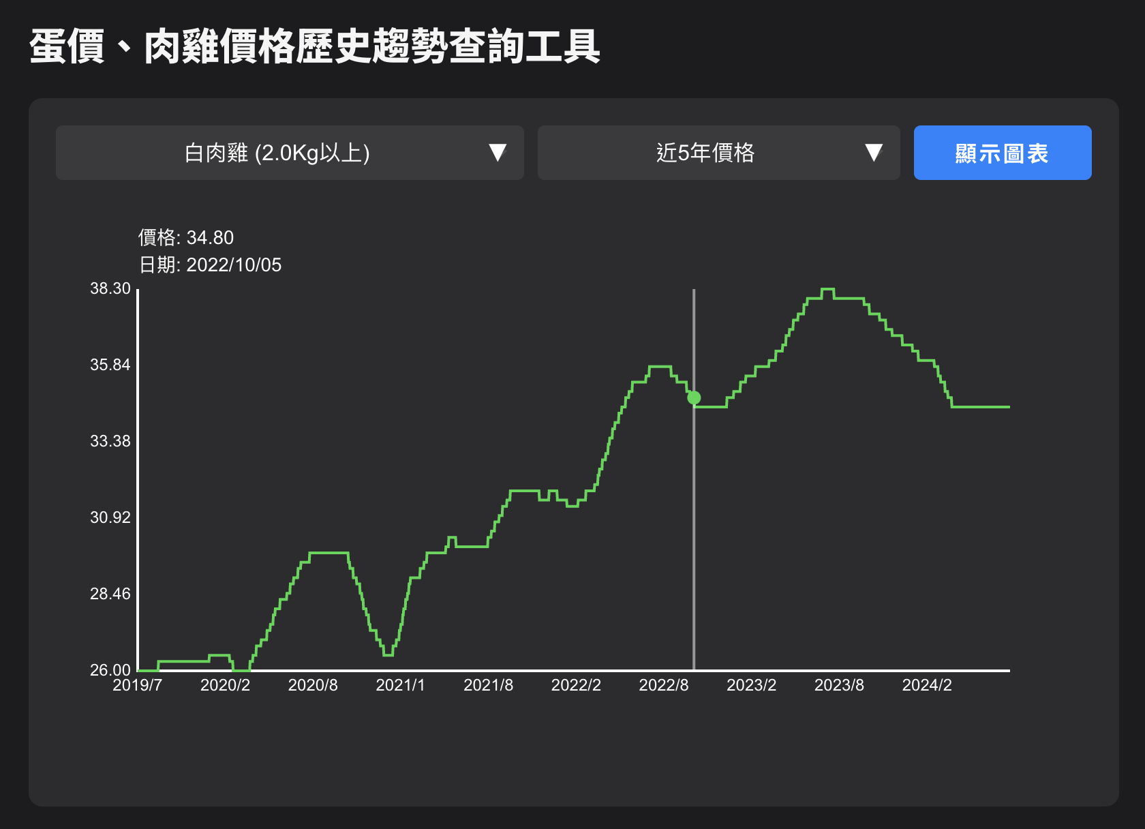Click the 2022/8 x-axis label
The image size is (1145, 829).
coord(663,685)
